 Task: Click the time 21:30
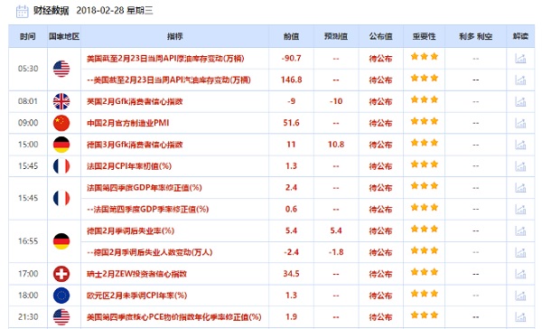28,316
